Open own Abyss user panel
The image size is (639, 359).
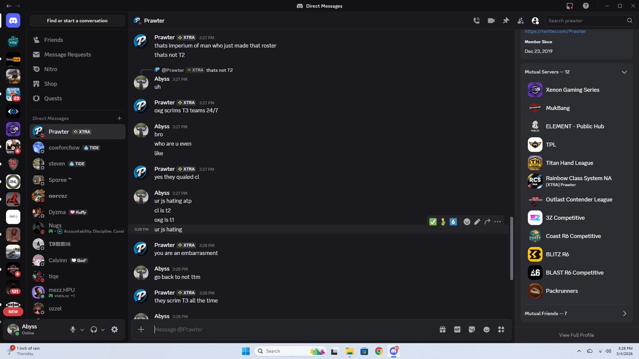[x=36, y=330]
